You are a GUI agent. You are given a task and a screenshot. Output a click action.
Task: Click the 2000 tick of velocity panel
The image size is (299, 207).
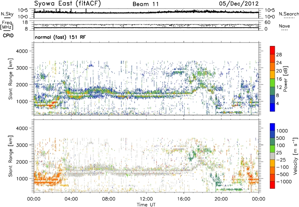click(22, 162)
